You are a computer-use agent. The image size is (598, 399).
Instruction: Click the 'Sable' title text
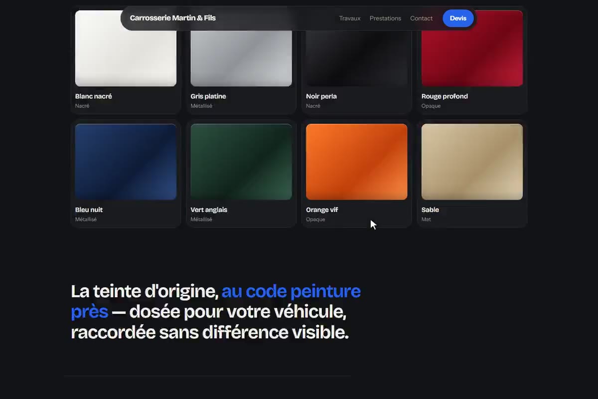tap(430, 209)
